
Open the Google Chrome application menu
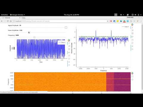pyautogui.click(x=17, y=15)
